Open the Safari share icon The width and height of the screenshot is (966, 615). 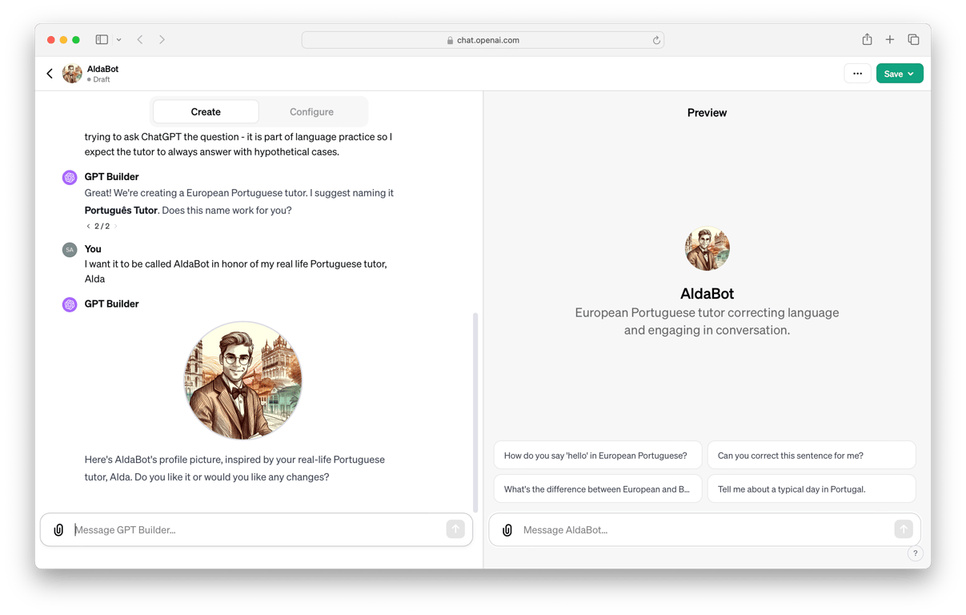point(867,39)
